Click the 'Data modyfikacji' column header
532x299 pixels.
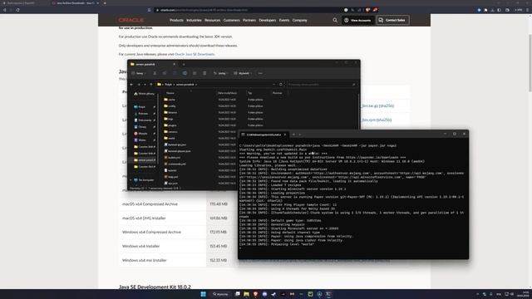pyautogui.click(x=228, y=93)
